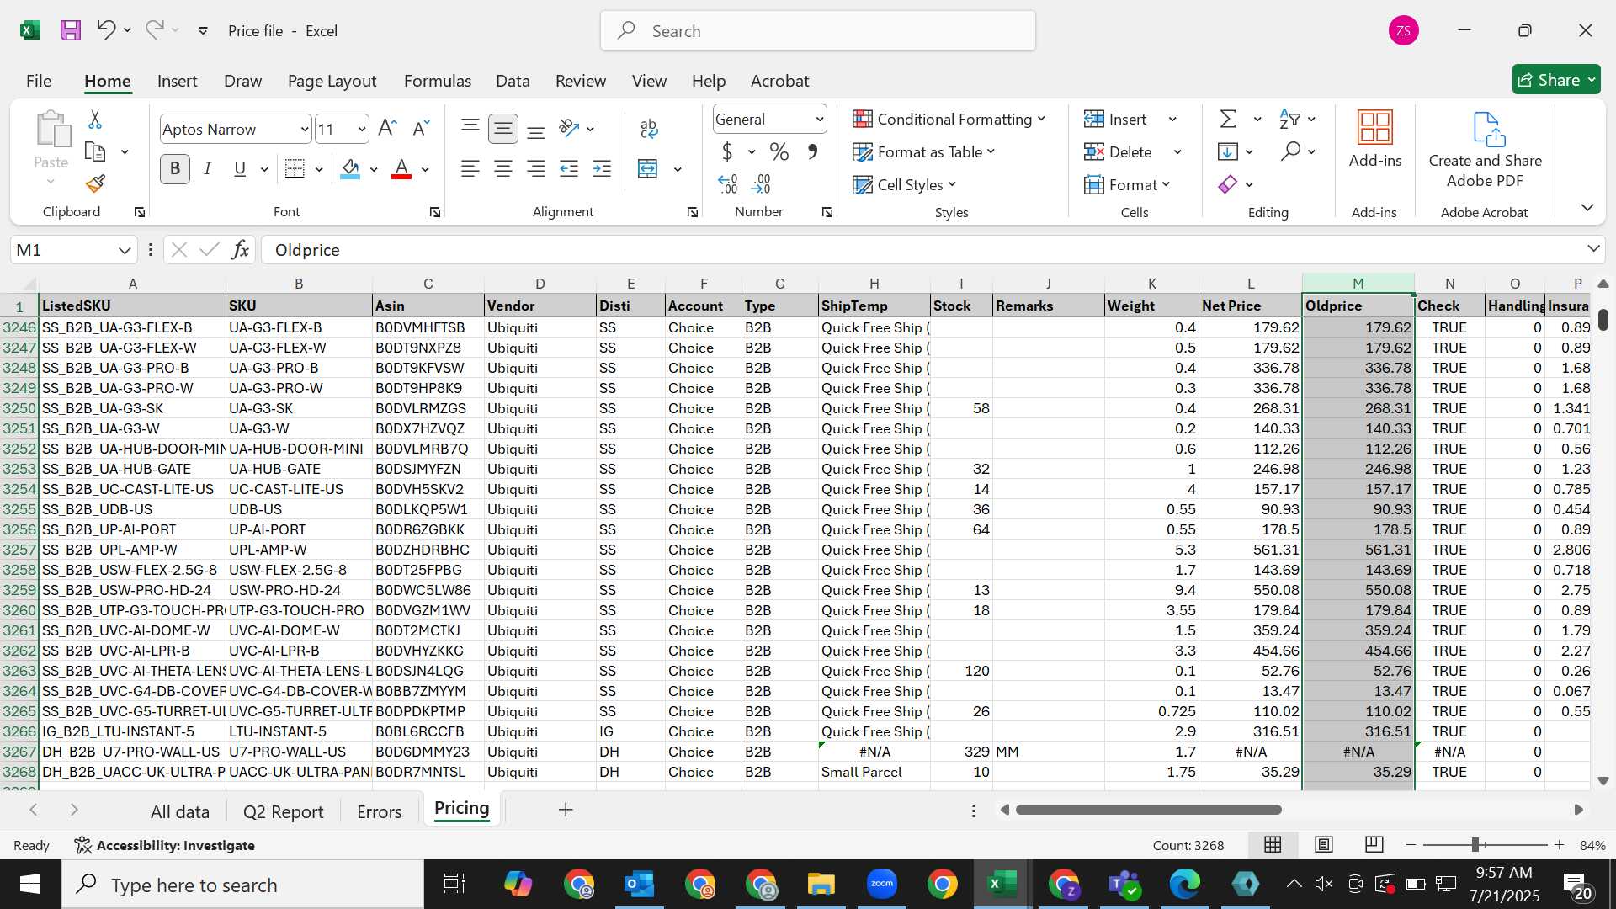Expand Conditional Formatting menu
1616x909 pixels.
tap(949, 120)
